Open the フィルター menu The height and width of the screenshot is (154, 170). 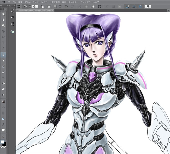tap(73, 2)
